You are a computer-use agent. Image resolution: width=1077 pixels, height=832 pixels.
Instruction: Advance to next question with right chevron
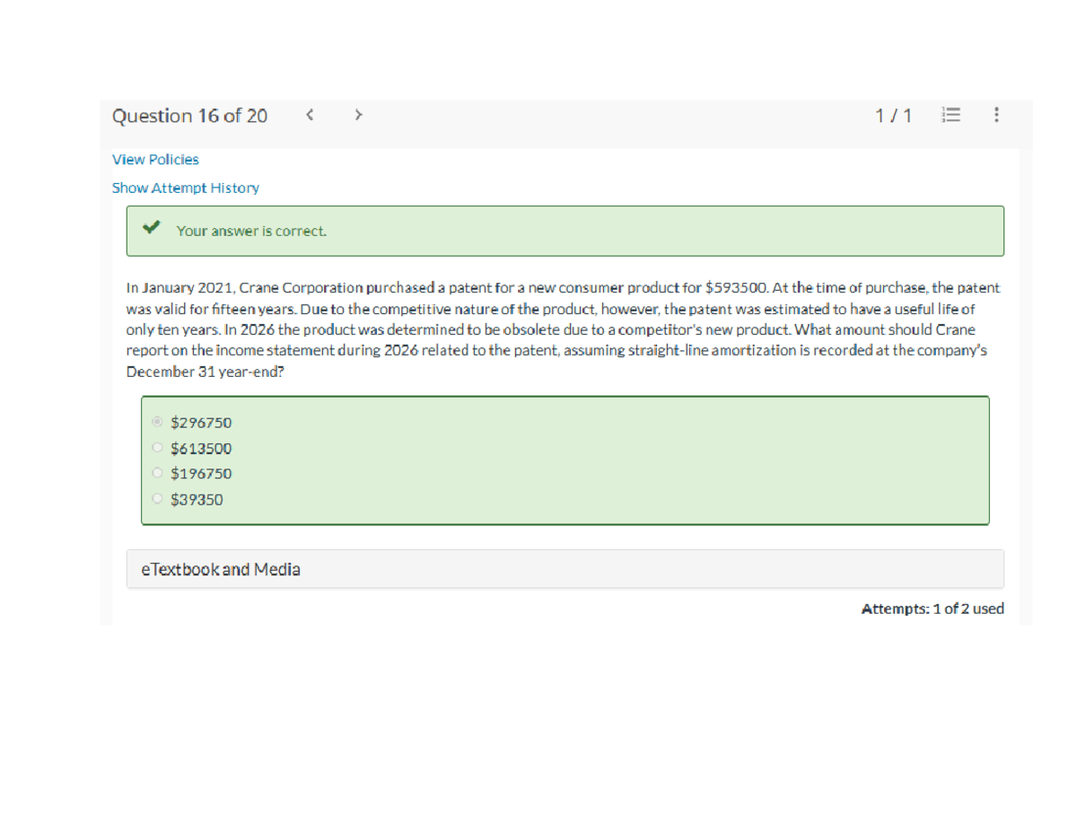coord(357,115)
